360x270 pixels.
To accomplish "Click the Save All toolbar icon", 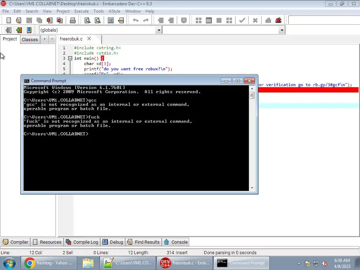I will coord(39,20).
